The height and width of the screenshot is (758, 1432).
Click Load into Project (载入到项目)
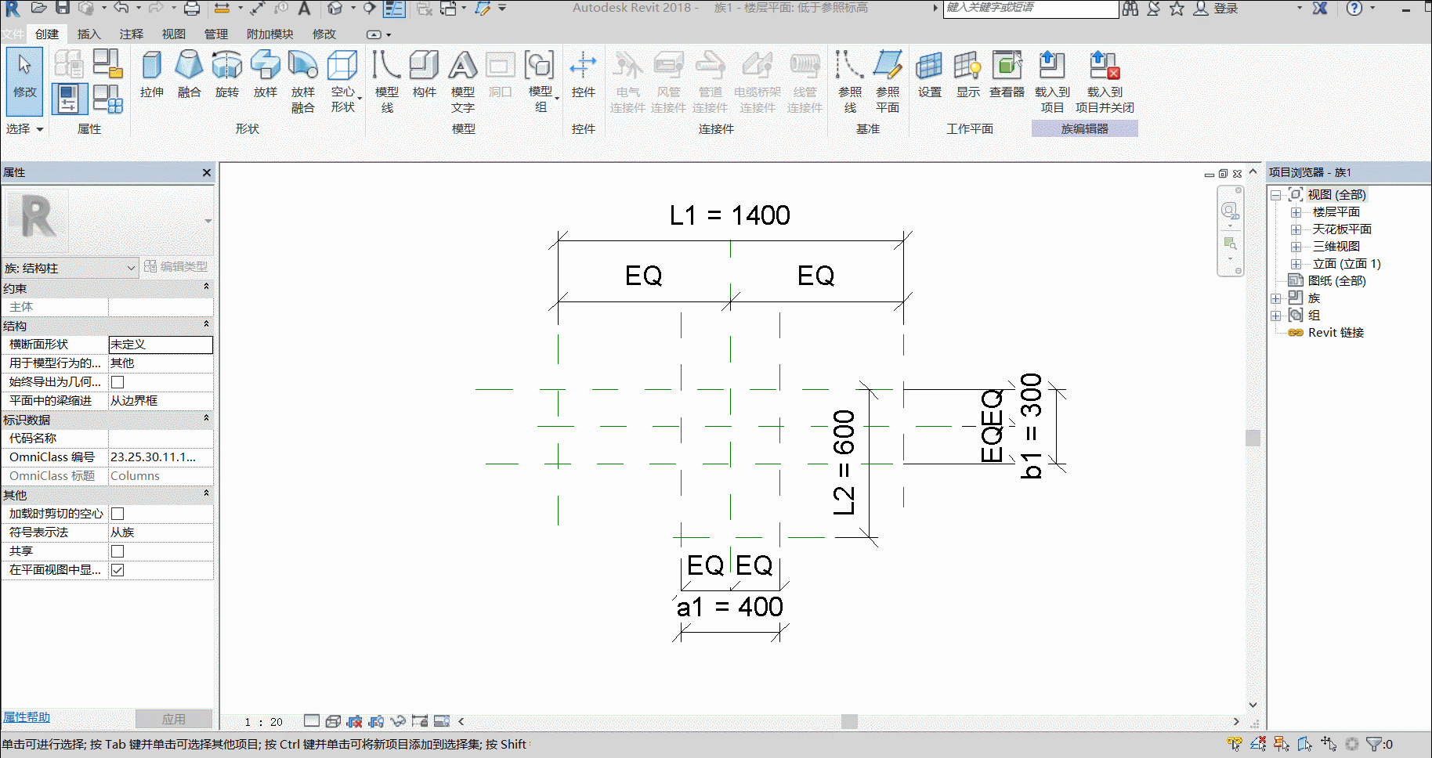(x=1052, y=81)
